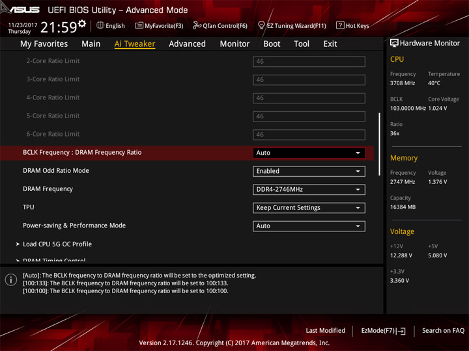
Task: Click the BCLK value 103.0000 MHz
Action: pos(408,109)
